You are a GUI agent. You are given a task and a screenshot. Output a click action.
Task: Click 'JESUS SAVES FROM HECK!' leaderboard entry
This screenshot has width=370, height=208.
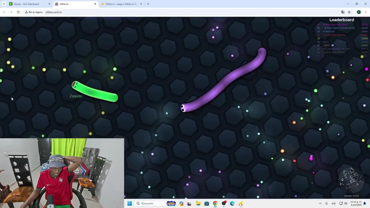coord(339,28)
